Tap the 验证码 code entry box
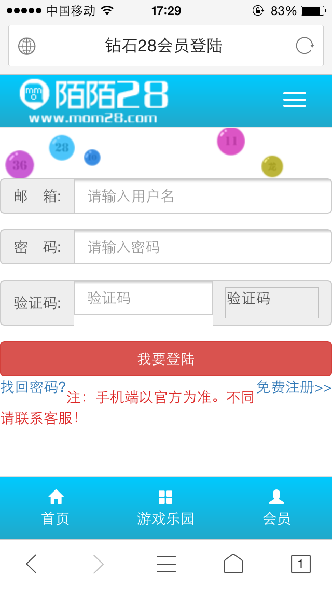332x589 pixels. [x=143, y=299]
